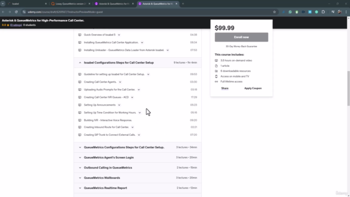Click video icon beside Installing QueueMetrics Call Center Application
Screen dimensions: 350x197
tap(80, 43)
